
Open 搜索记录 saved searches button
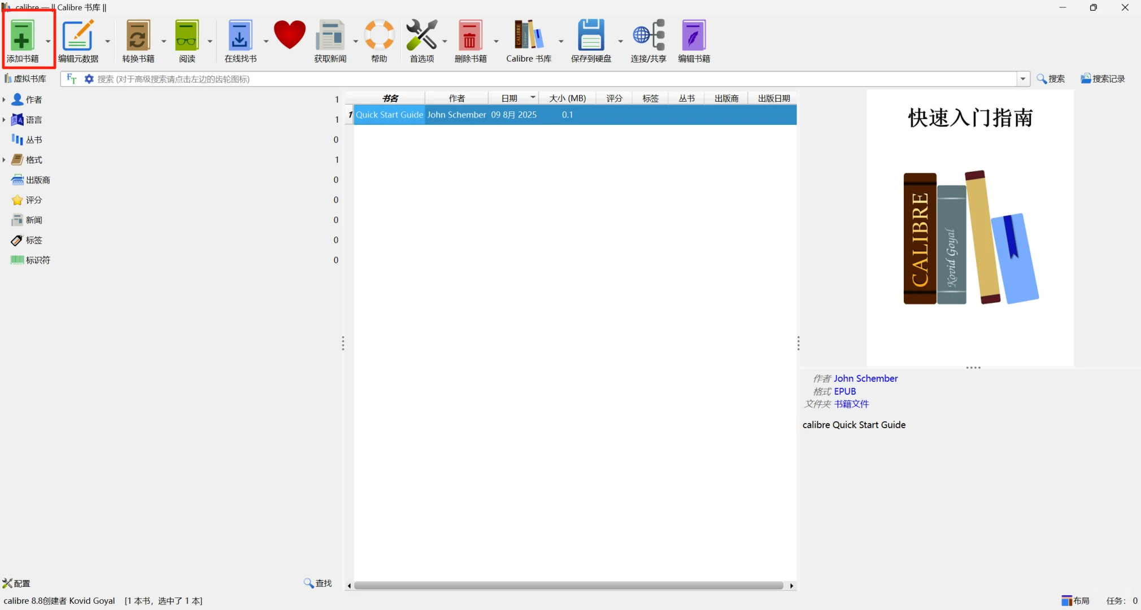click(x=1103, y=79)
